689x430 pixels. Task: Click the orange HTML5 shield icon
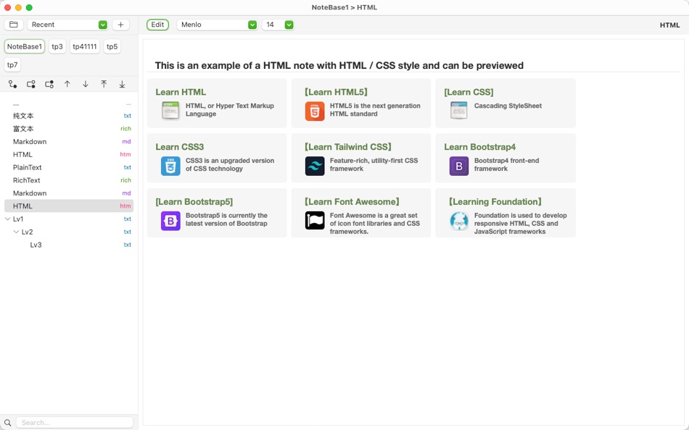click(x=315, y=111)
